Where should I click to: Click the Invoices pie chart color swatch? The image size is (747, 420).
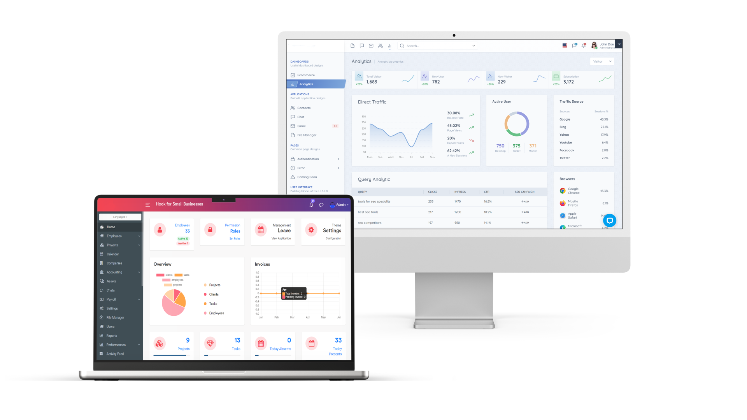click(283, 293)
